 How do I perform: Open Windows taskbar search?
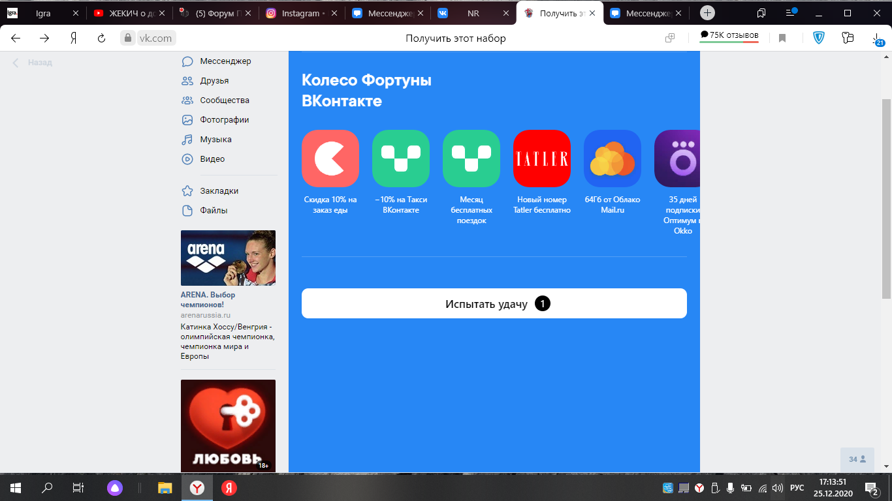pos(47,487)
